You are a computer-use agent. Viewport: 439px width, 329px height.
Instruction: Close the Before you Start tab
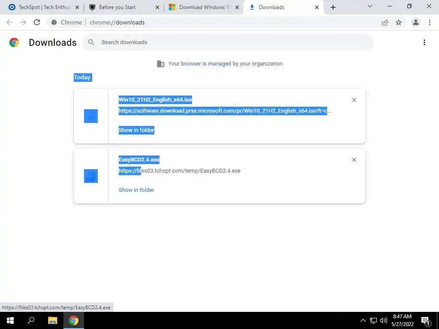pos(157,7)
